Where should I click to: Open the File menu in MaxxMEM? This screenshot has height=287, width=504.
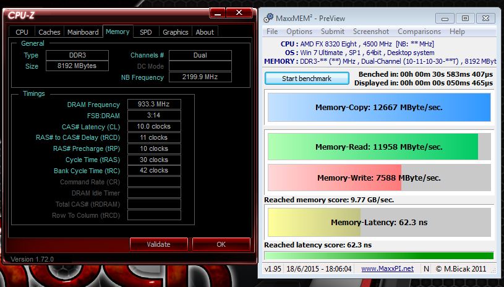point(272,32)
